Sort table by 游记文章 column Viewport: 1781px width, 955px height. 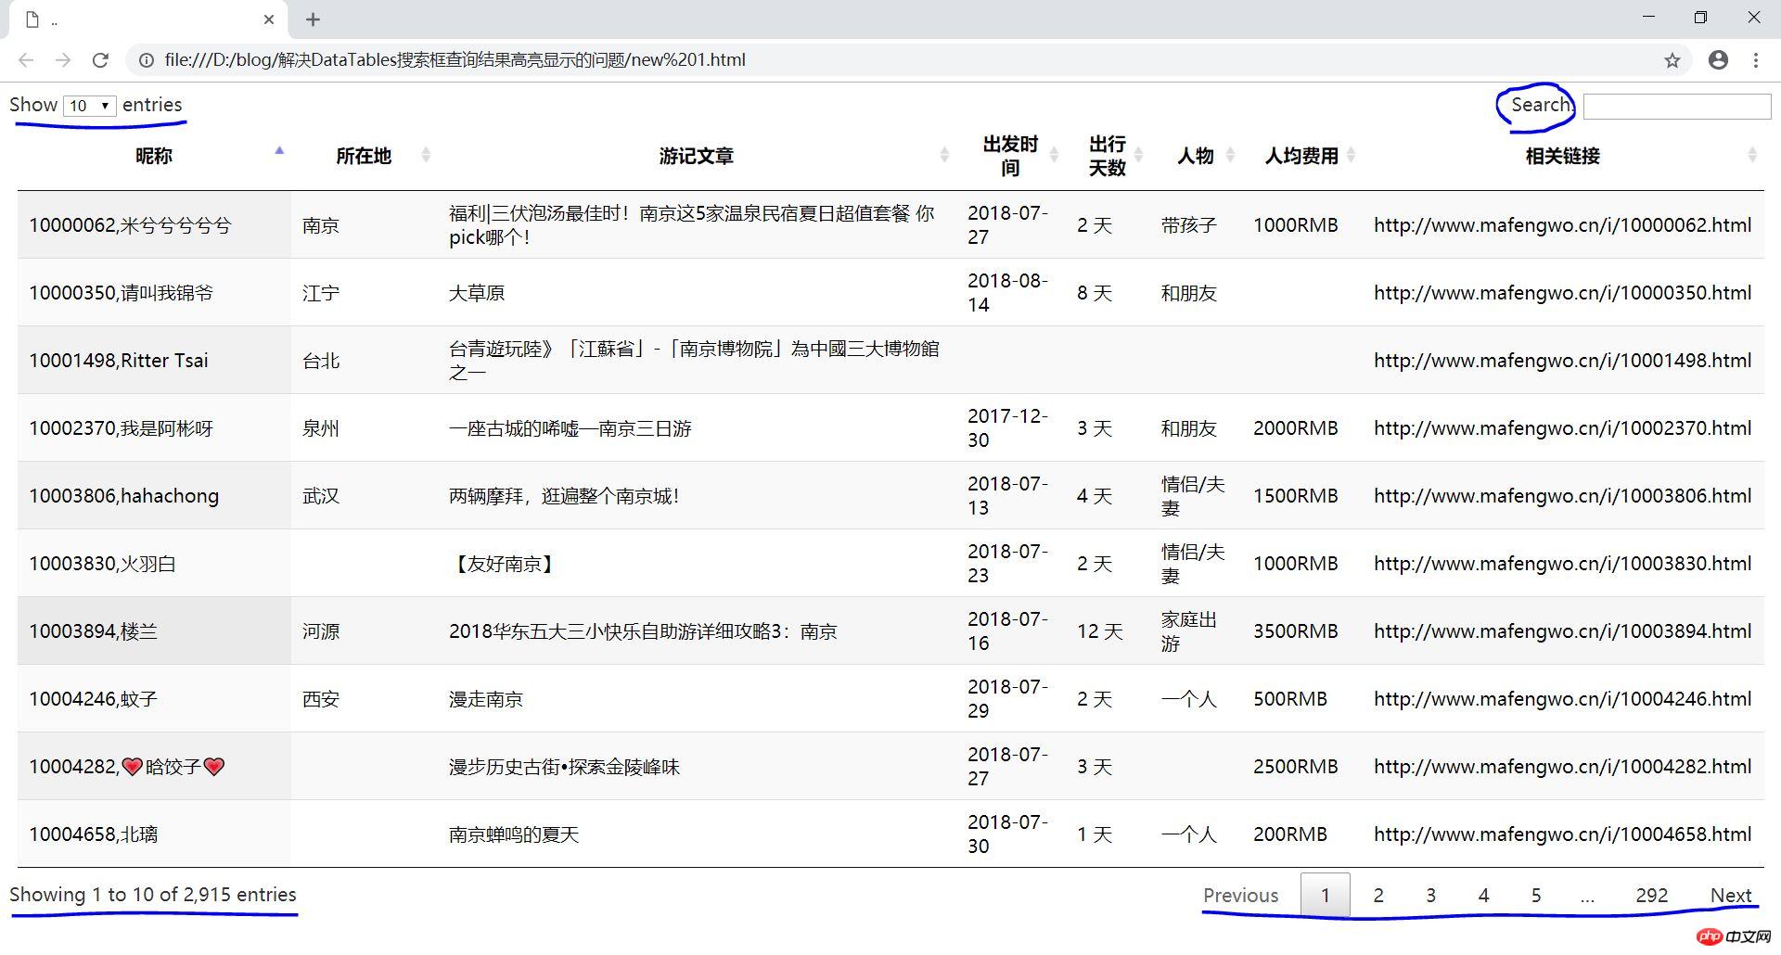coord(696,156)
